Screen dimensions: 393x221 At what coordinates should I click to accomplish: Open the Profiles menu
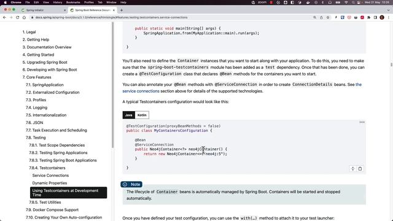click(88, 2)
